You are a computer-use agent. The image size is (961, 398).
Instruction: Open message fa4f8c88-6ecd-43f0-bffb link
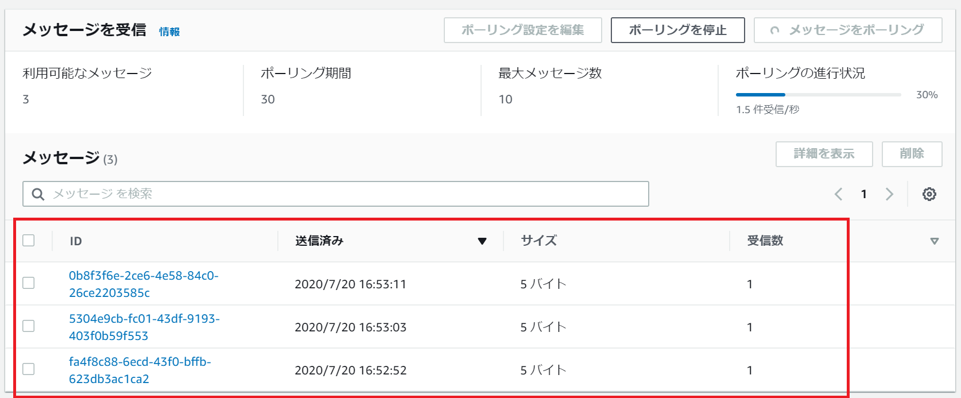click(139, 370)
